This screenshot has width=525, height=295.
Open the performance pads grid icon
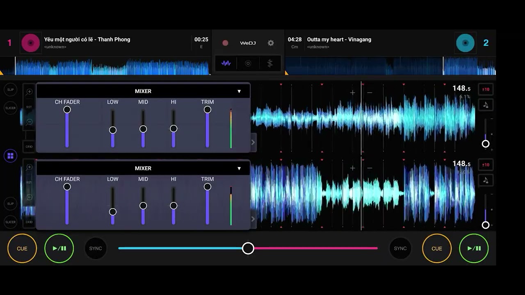click(x=11, y=156)
